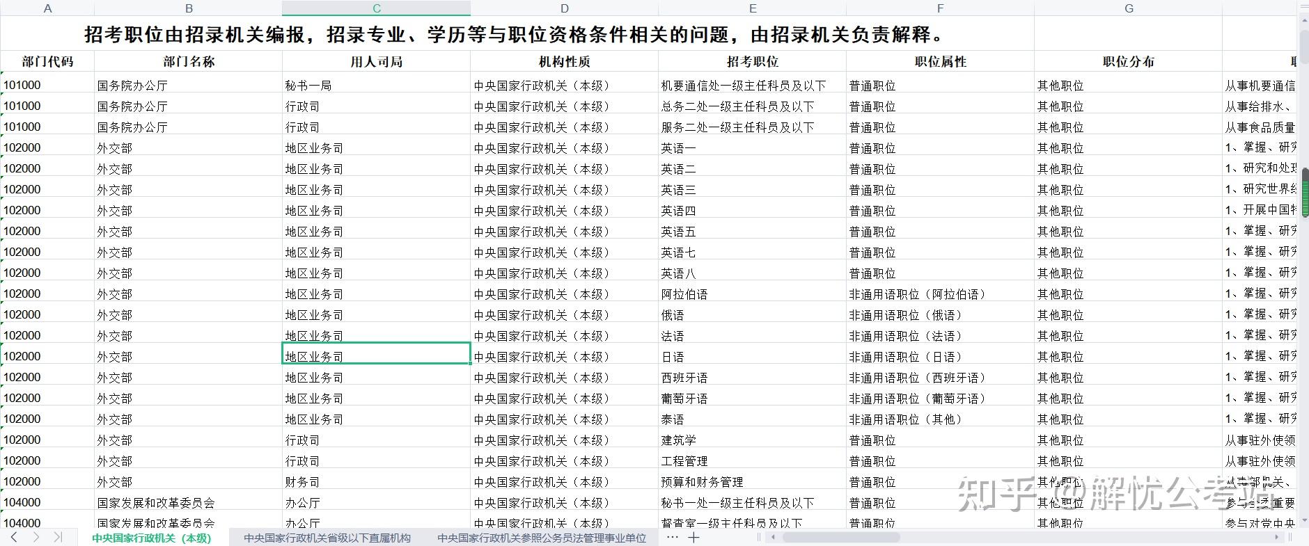Open more sheets ellipsis menu
The image size is (1309, 546).
click(x=672, y=538)
